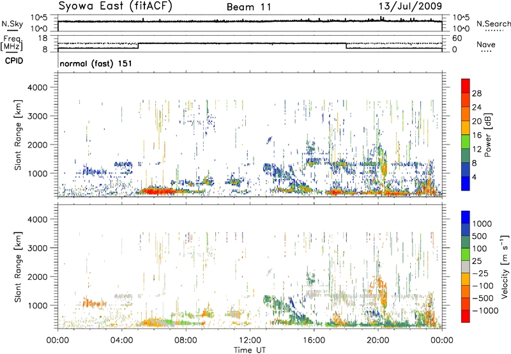Click the '4' power colorbar tick value

coord(474,177)
